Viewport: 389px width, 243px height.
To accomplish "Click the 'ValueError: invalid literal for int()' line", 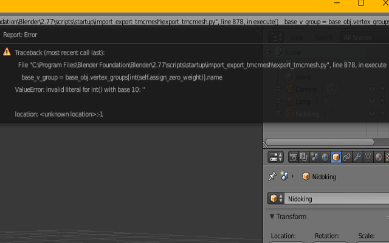I will pos(80,89).
